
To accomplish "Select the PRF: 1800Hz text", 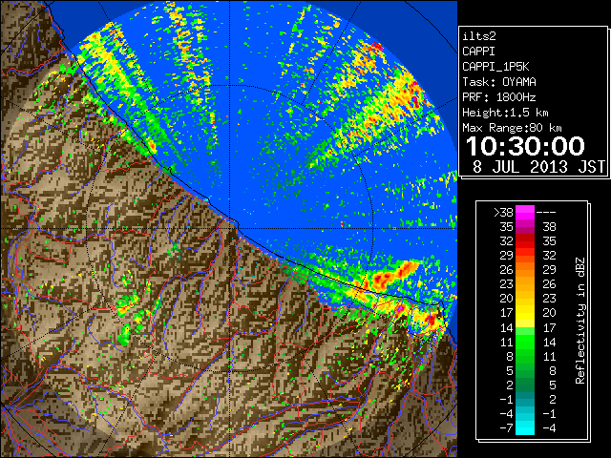I will [499, 97].
